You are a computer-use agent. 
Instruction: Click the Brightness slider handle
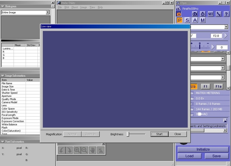pos(128,134)
